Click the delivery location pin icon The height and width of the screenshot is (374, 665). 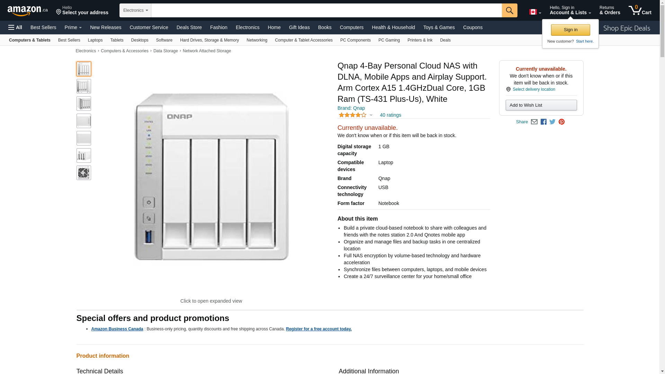pyautogui.click(x=508, y=89)
